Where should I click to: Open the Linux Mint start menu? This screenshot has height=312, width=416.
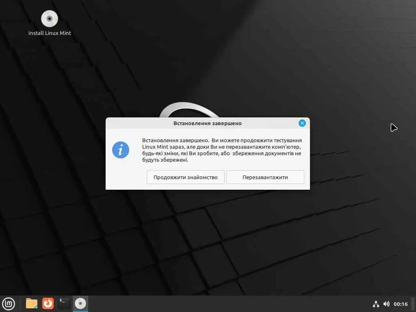pos(9,304)
